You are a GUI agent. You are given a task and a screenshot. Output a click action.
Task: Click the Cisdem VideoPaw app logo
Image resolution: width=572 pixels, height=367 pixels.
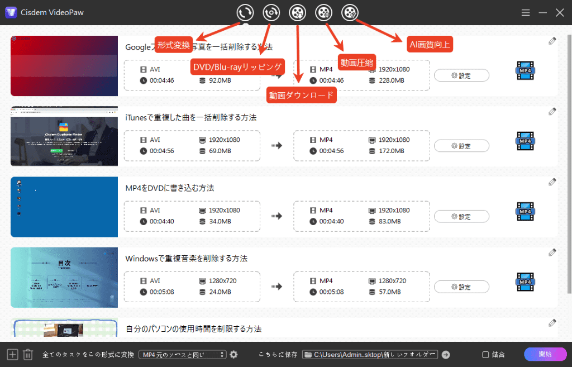(x=11, y=12)
